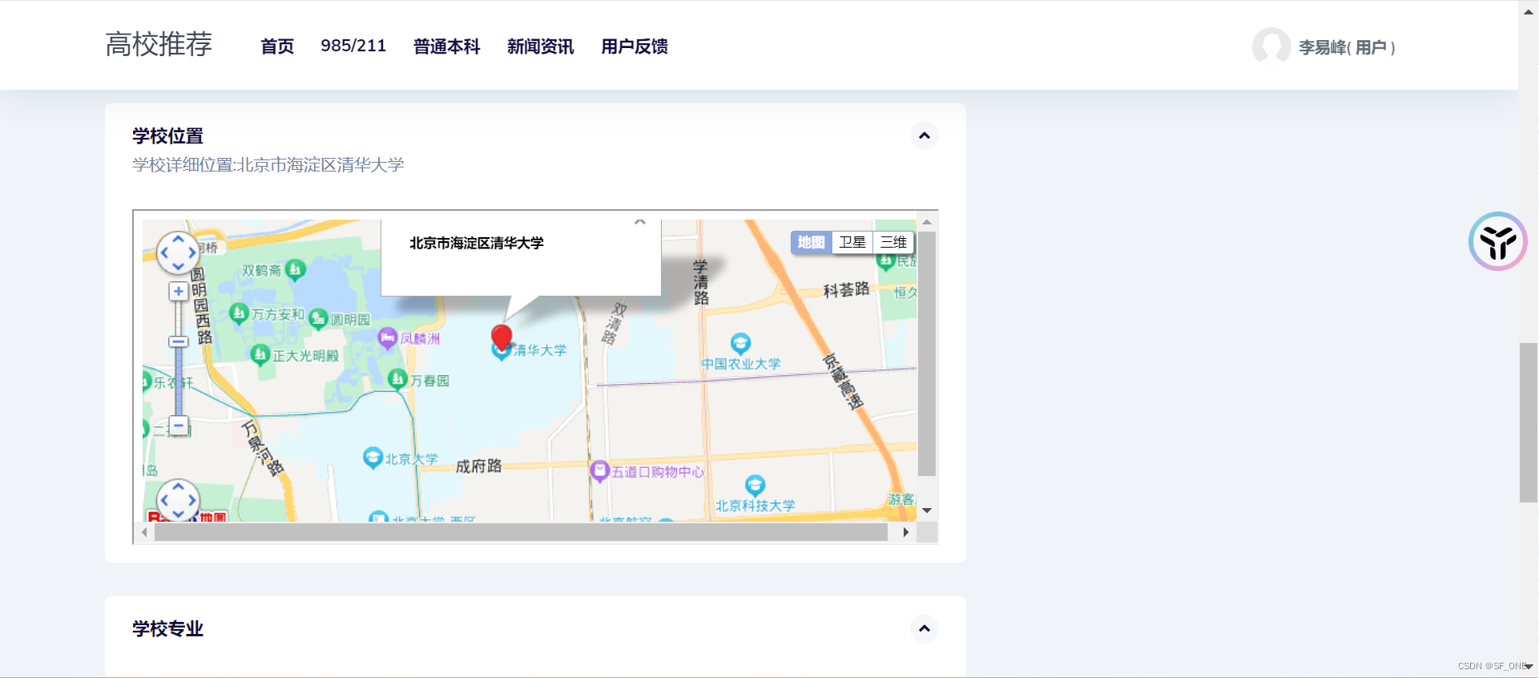1539x678 pixels.
Task: Open the 985/211 navigation item
Action: coord(353,46)
